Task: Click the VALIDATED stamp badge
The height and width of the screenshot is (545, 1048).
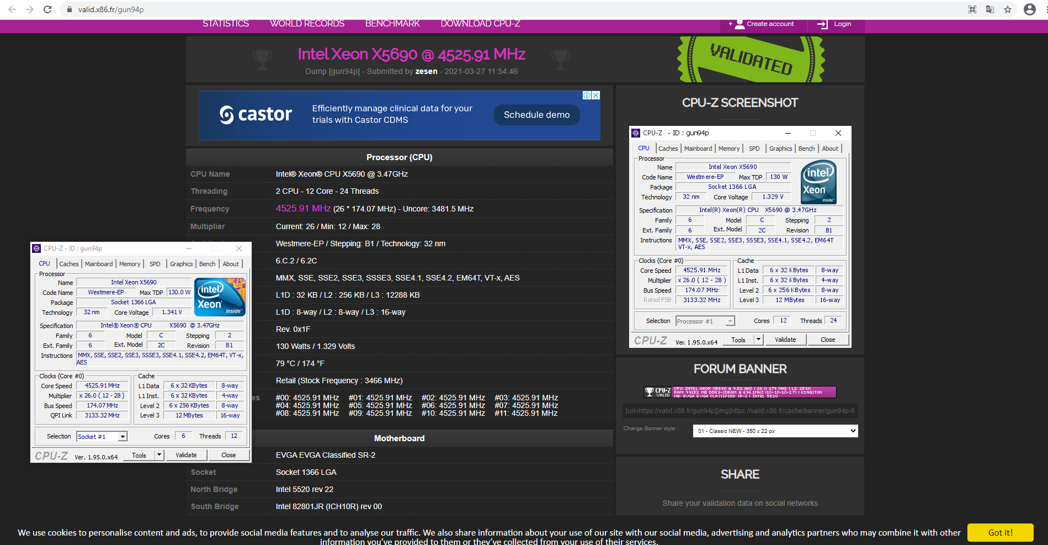Action: pyautogui.click(x=751, y=60)
